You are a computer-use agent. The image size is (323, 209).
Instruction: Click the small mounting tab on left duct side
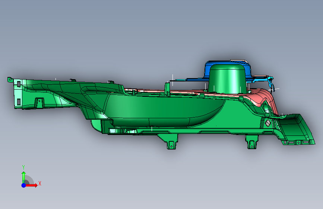(x=39, y=103)
